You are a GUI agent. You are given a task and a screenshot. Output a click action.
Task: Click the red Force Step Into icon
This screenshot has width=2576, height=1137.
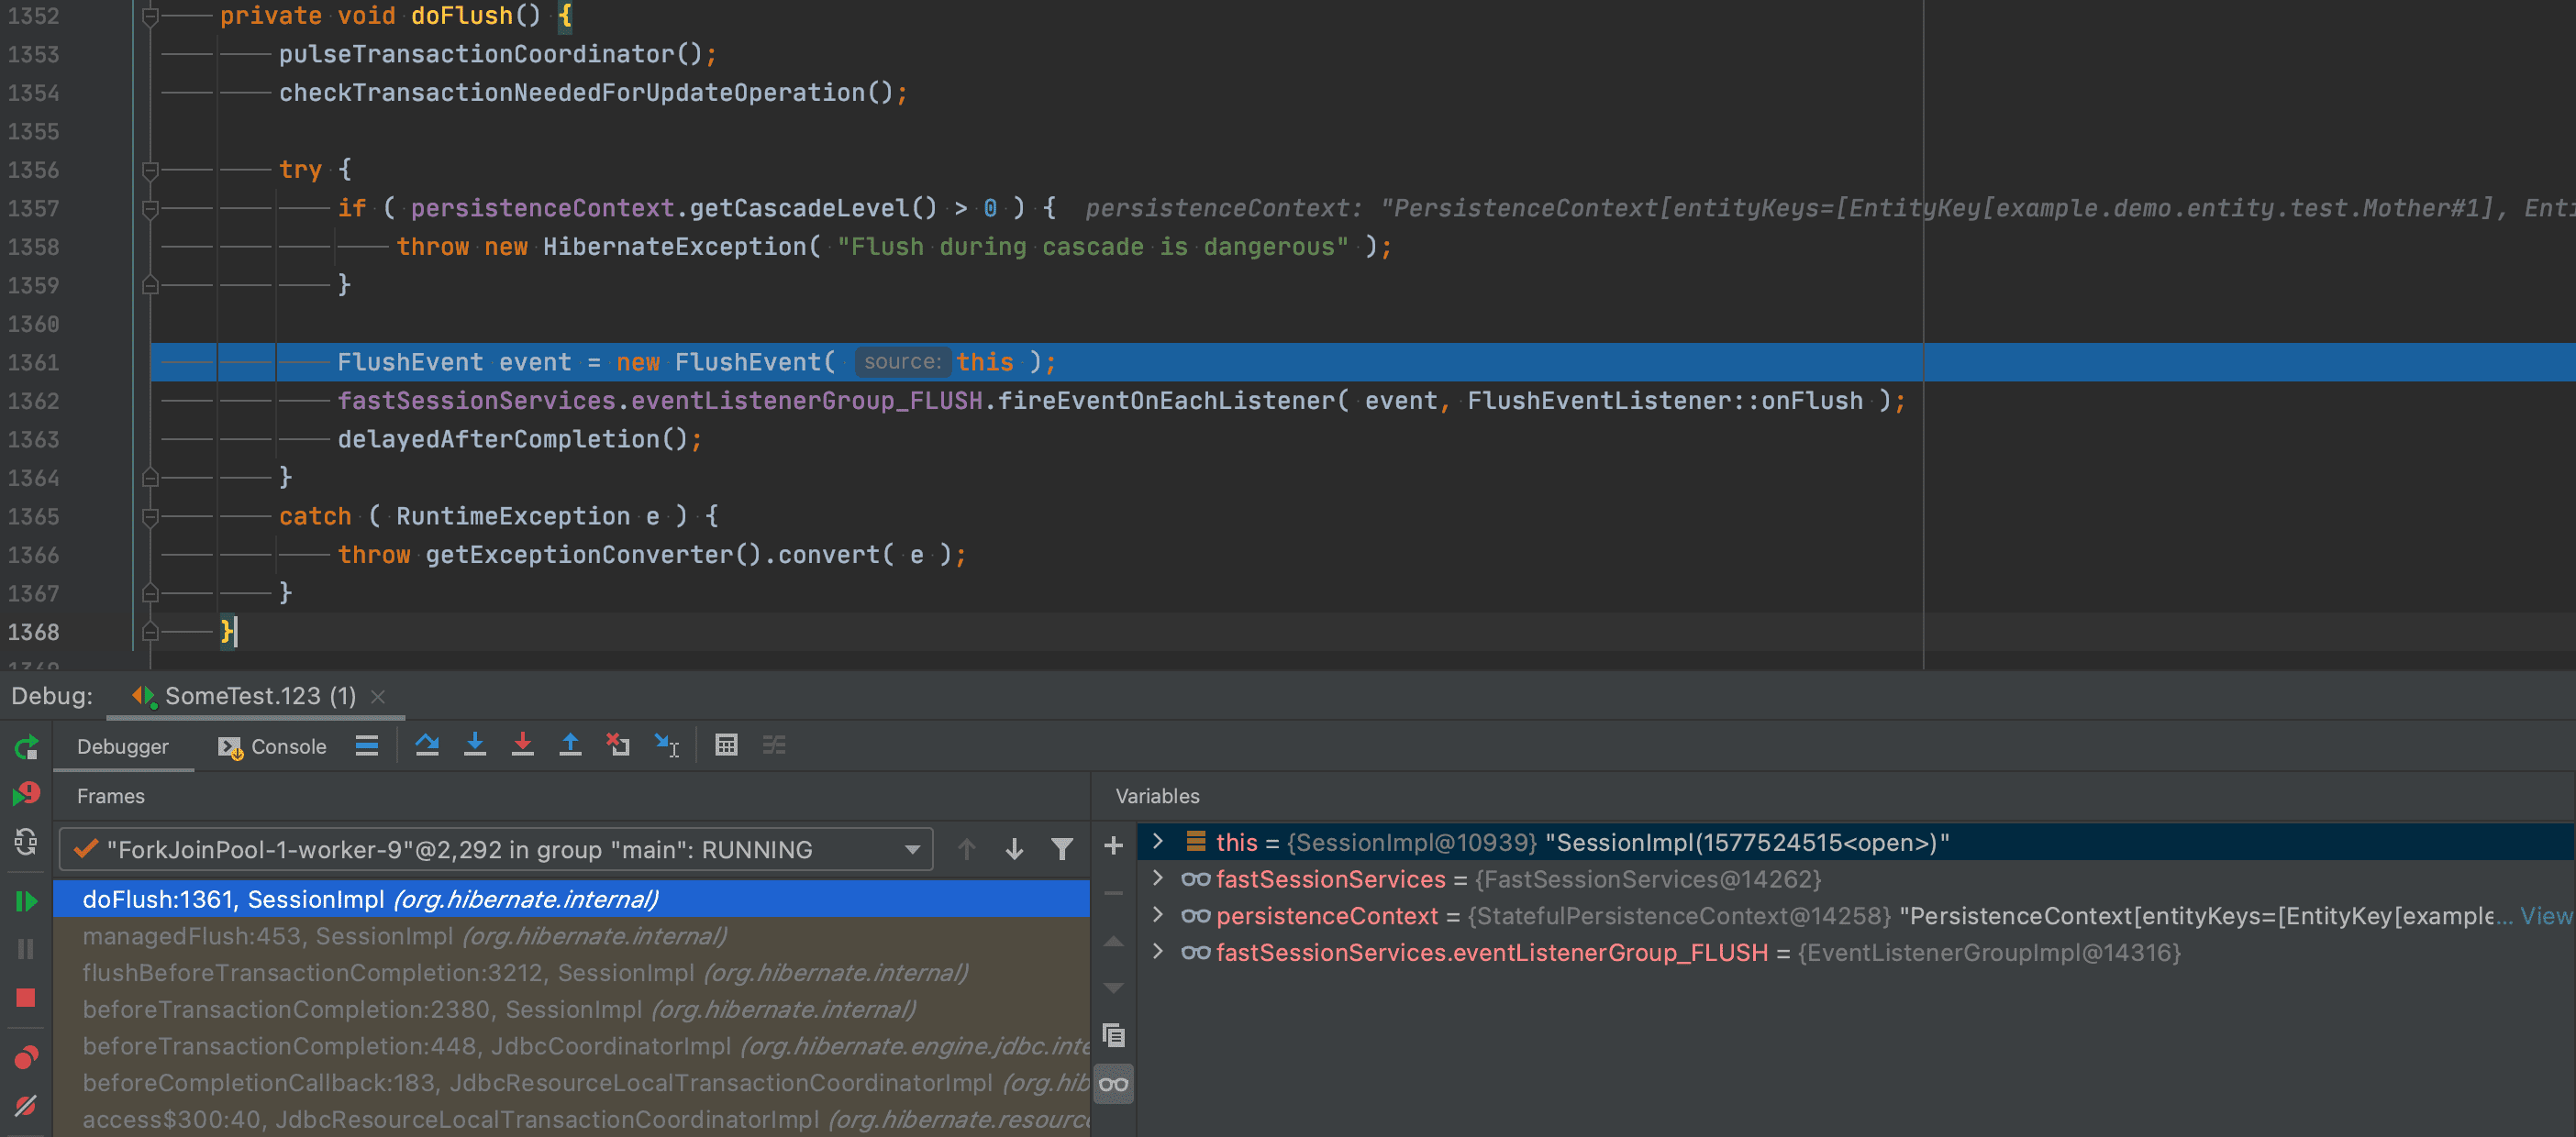click(x=522, y=745)
